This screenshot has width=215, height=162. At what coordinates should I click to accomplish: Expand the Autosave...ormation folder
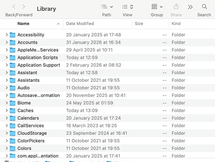6,95
